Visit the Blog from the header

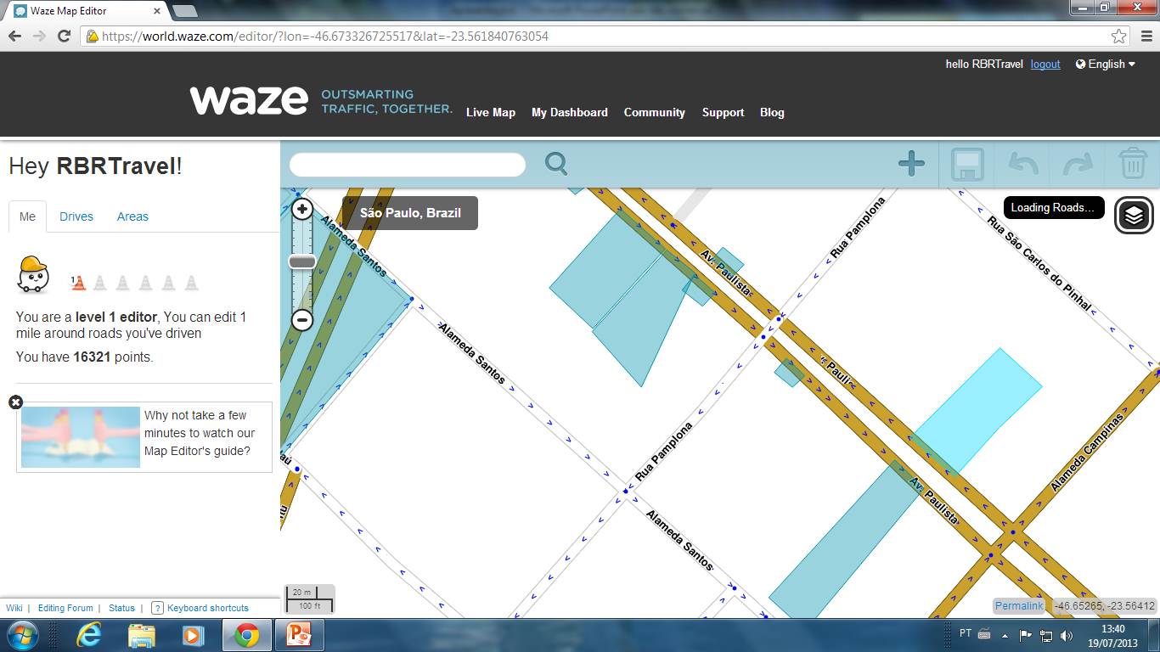click(772, 112)
